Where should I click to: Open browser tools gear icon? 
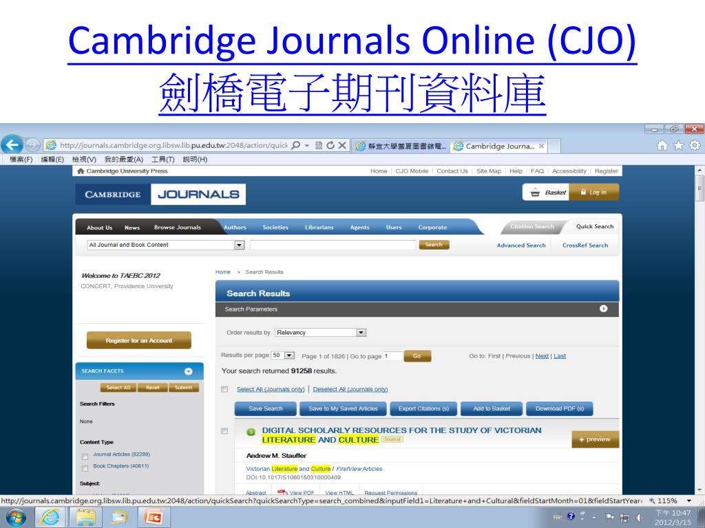point(695,146)
